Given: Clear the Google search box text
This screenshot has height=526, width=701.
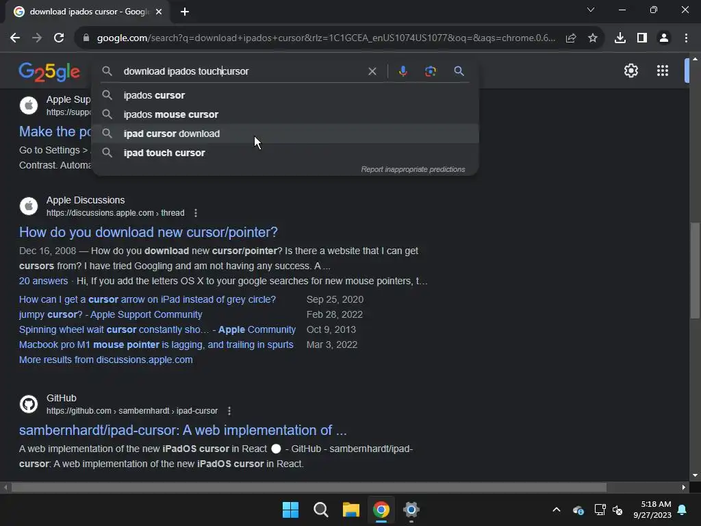Looking at the screenshot, I should tap(372, 71).
